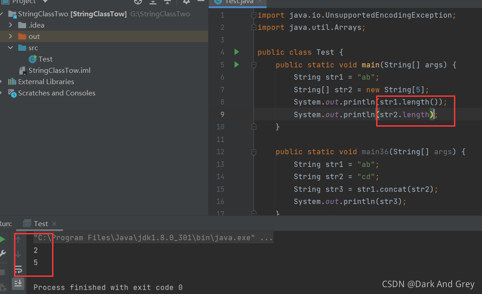Viewport: 482px width, 294px height.
Task: Select StringClassTow.iml in project tree
Action: pos(59,71)
